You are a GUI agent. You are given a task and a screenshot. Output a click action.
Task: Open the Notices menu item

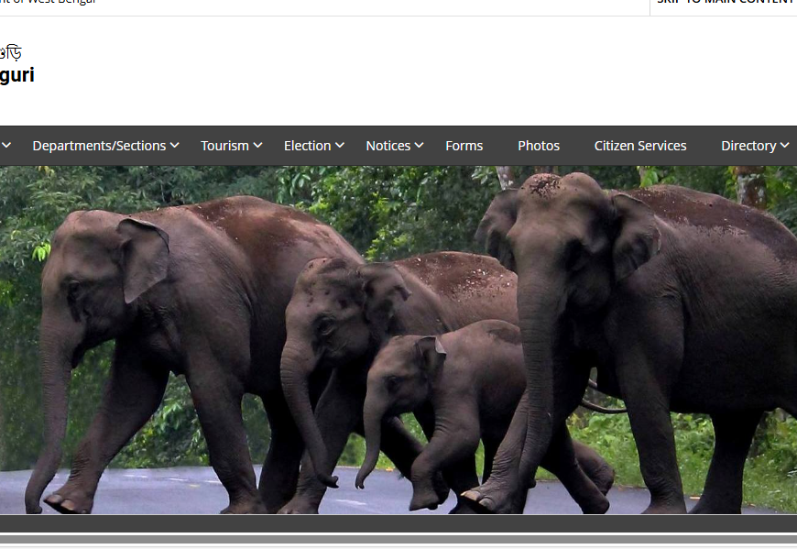pyautogui.click(x=388, y=146)
